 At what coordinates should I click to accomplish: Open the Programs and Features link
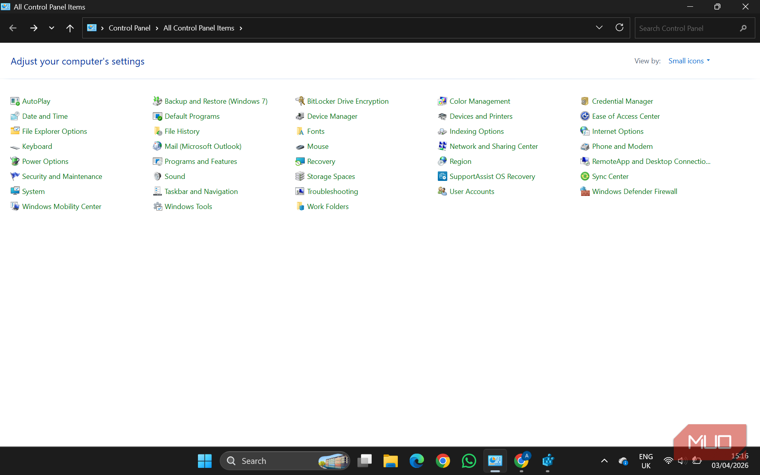[201, 161]
